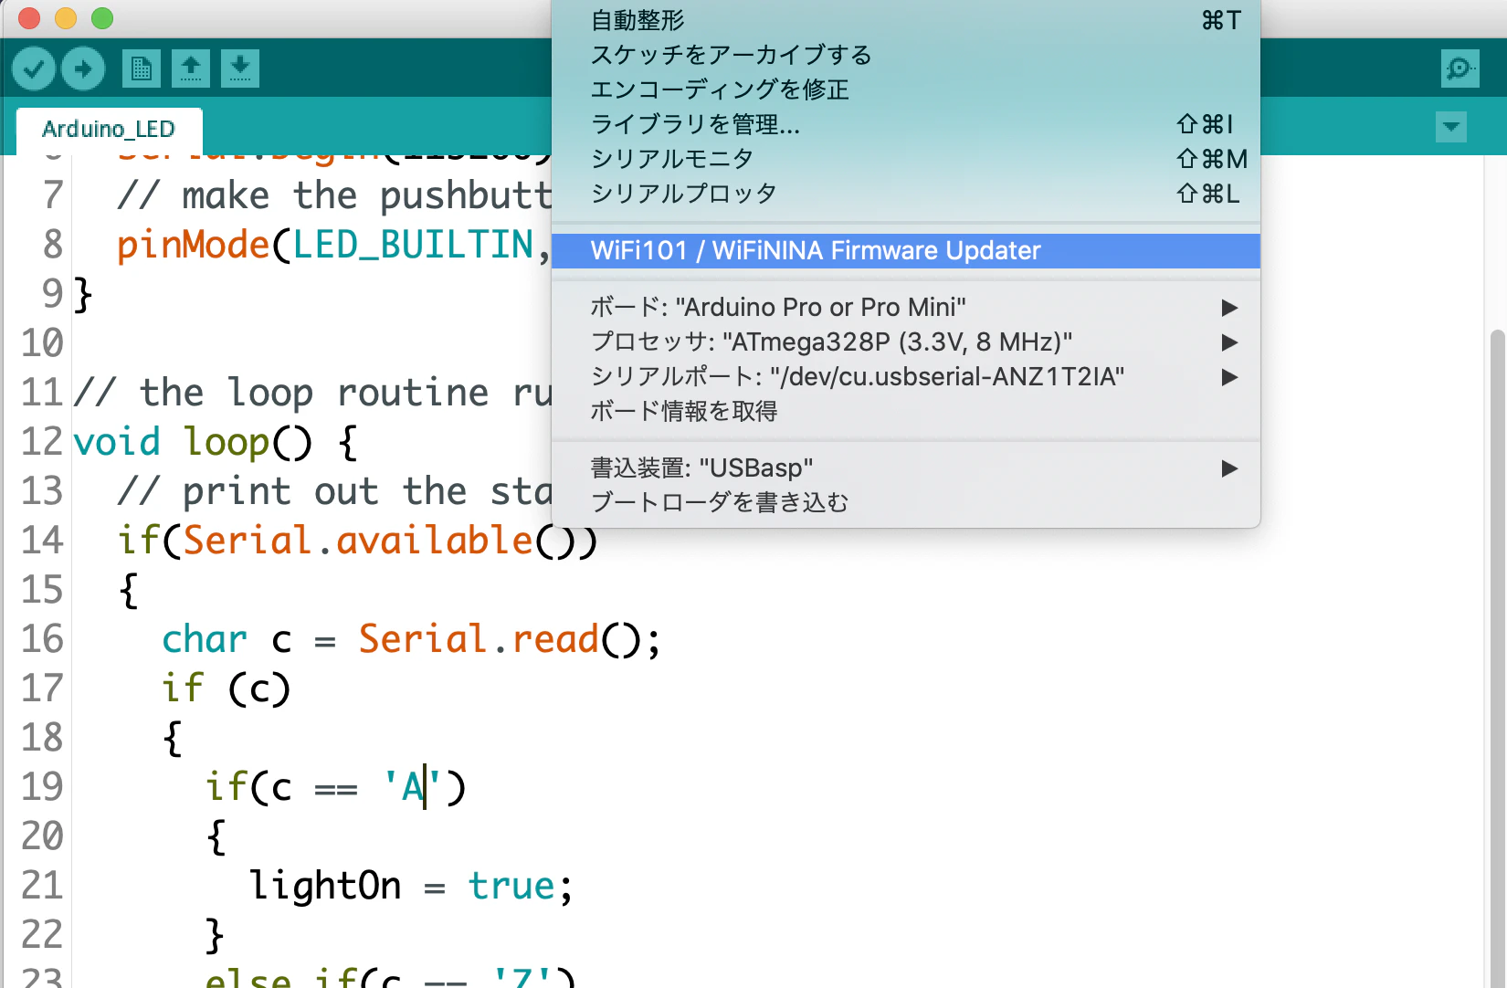The height and width of the screenshot is (988, 1507).
Task: Open シリアルモニタ from the menu
Action: pyautogui.click(x=906, y=159)
